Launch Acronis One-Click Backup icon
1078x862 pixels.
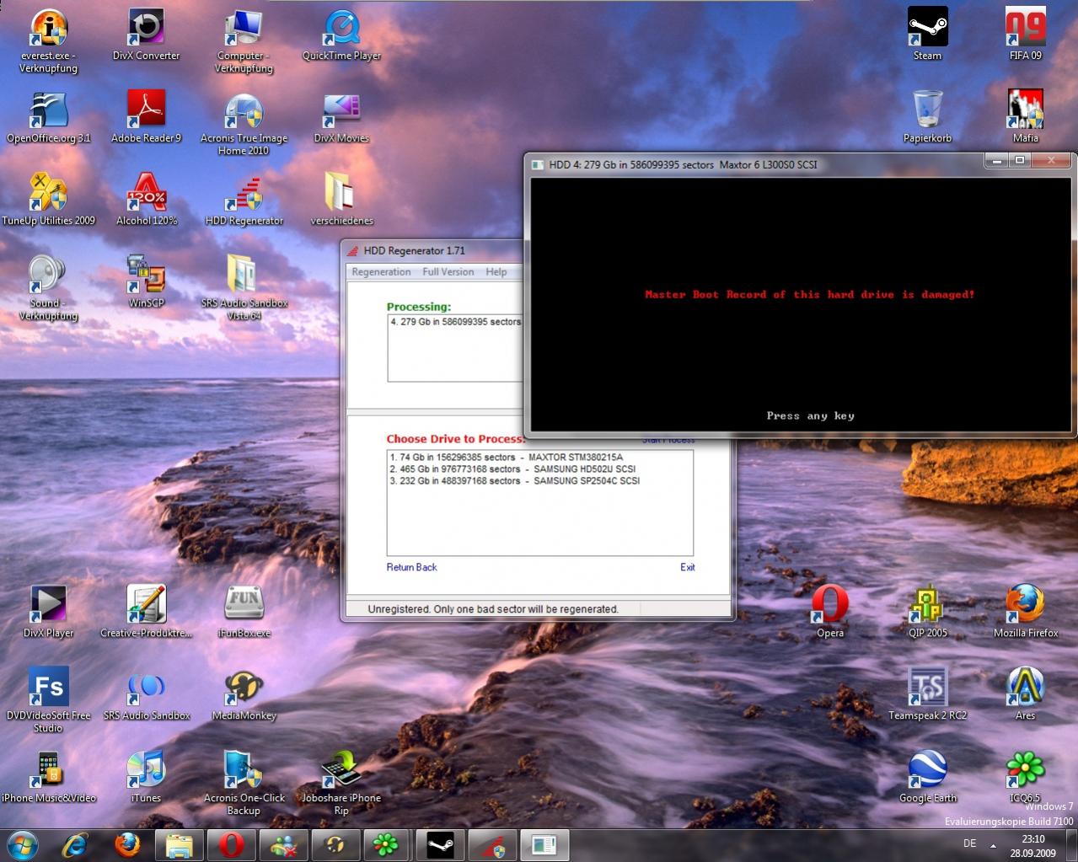[x=244, y=769]
